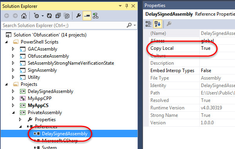Select Solution 'Obfuscation' root node

(50, 35)
